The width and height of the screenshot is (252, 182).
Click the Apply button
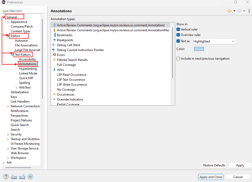click(x=240, y=165)
